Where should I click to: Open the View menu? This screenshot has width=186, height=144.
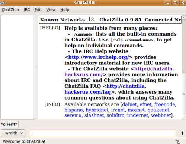click(51, 10)
